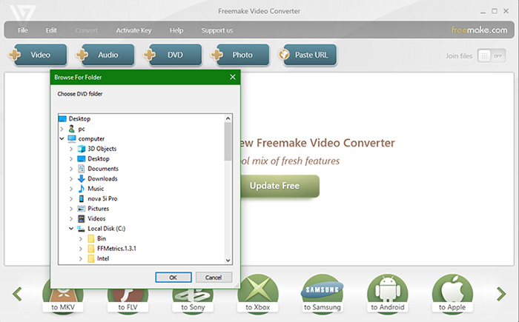Image resolution: width=519 pixels, height=322 pixels.
Task: Show previous output formats with left arrow
Action: (x=17, y=294)
